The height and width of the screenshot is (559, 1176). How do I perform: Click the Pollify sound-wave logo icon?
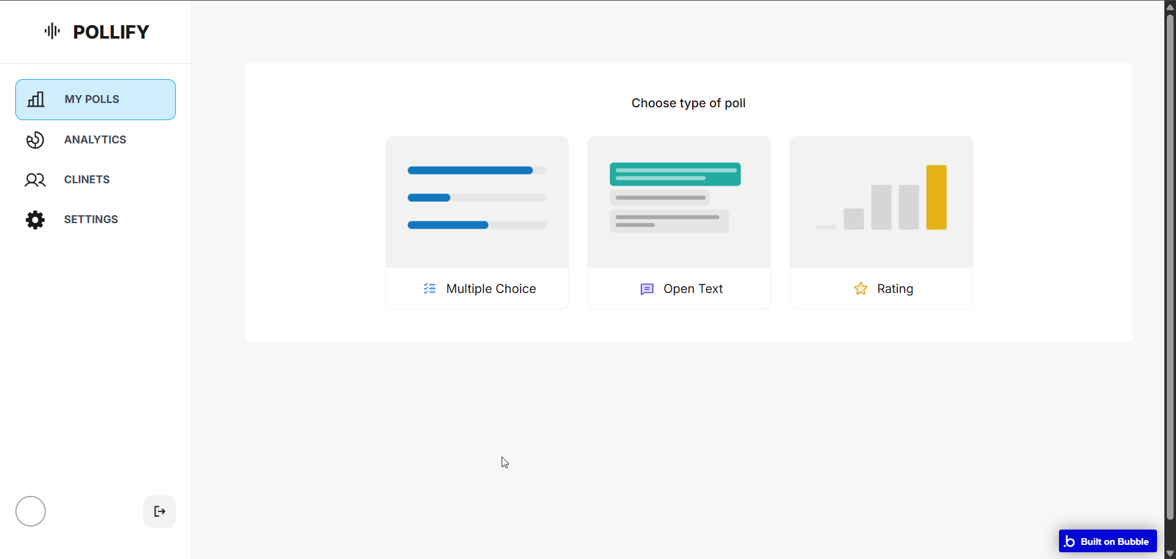pos(52,31)
